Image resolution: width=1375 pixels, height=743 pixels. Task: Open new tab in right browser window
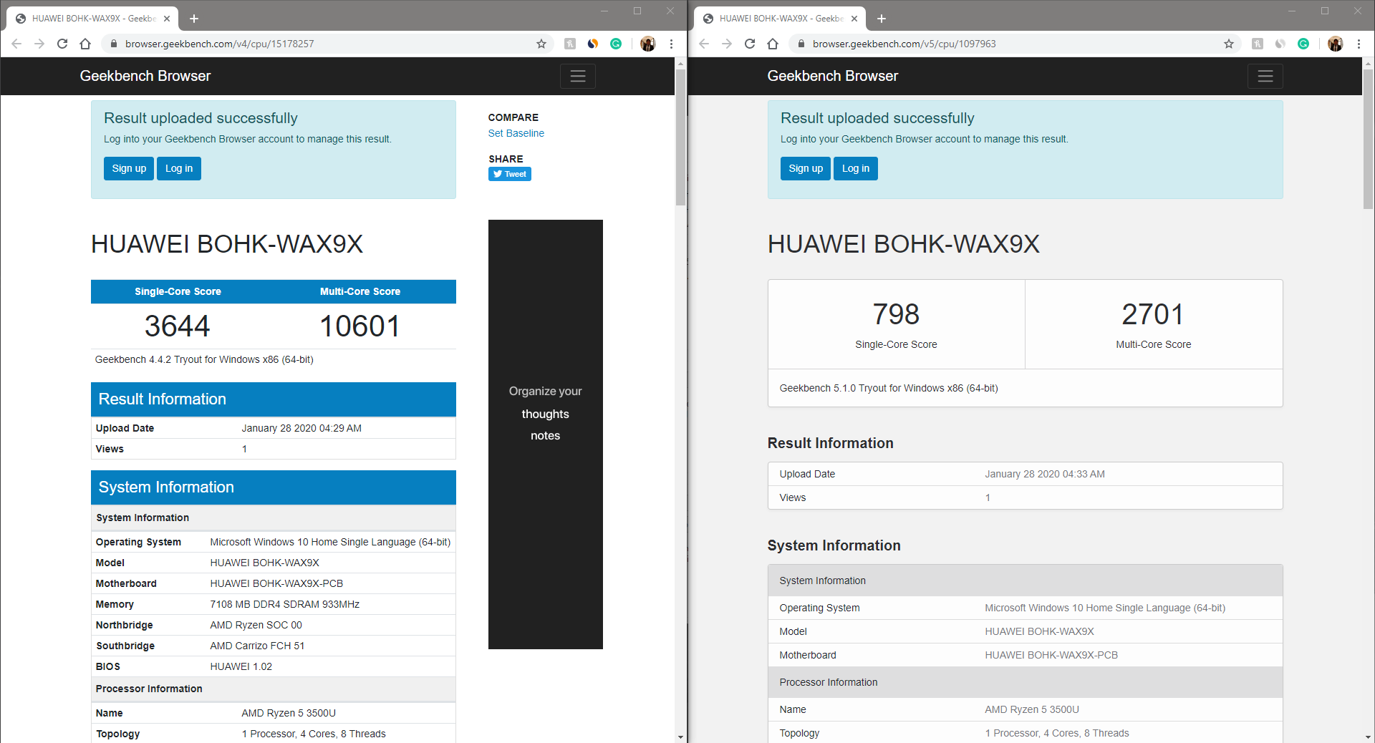point(882,19)
